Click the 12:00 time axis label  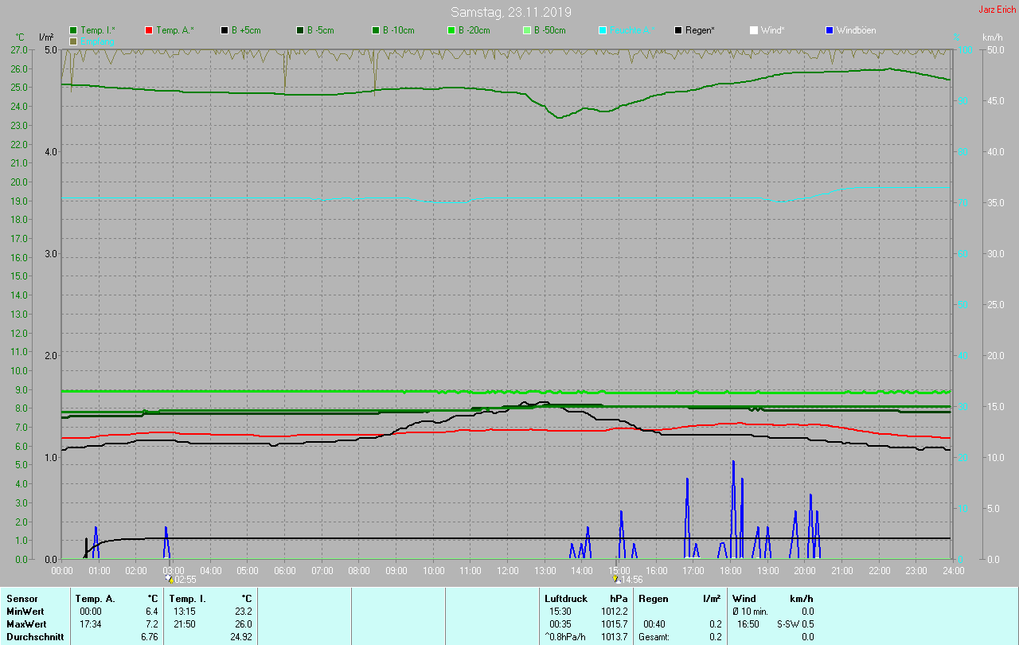(x=508, y=571)
